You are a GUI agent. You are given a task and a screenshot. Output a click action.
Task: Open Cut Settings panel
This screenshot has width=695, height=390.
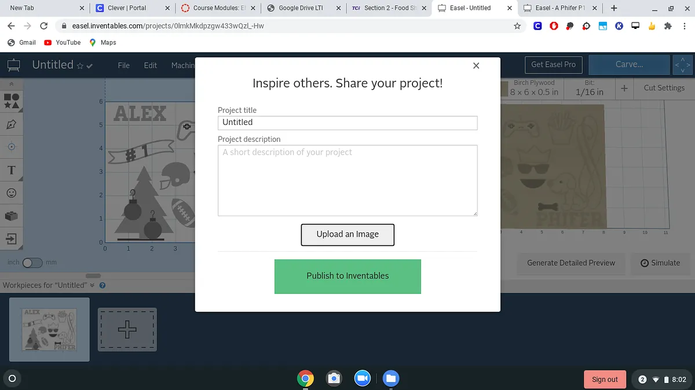[x=664, y=88]
